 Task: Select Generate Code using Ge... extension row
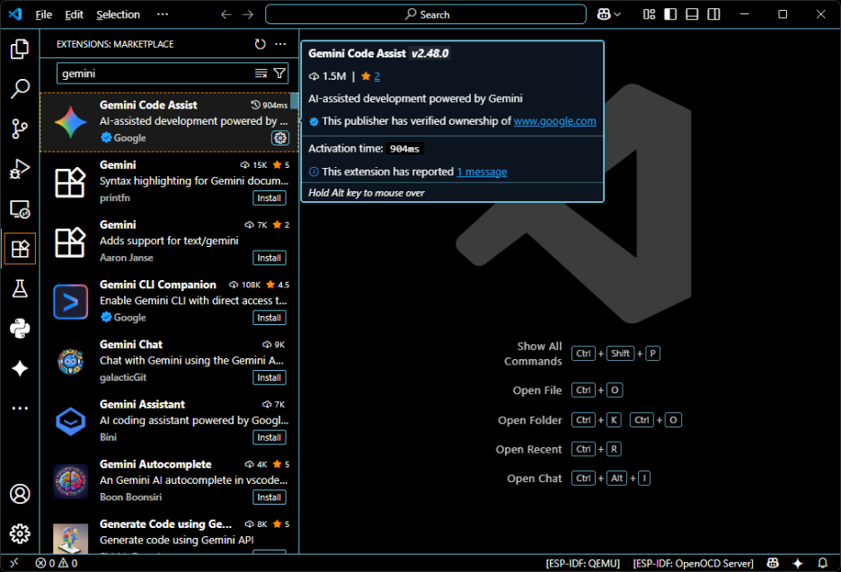click(x=170, y=534)
